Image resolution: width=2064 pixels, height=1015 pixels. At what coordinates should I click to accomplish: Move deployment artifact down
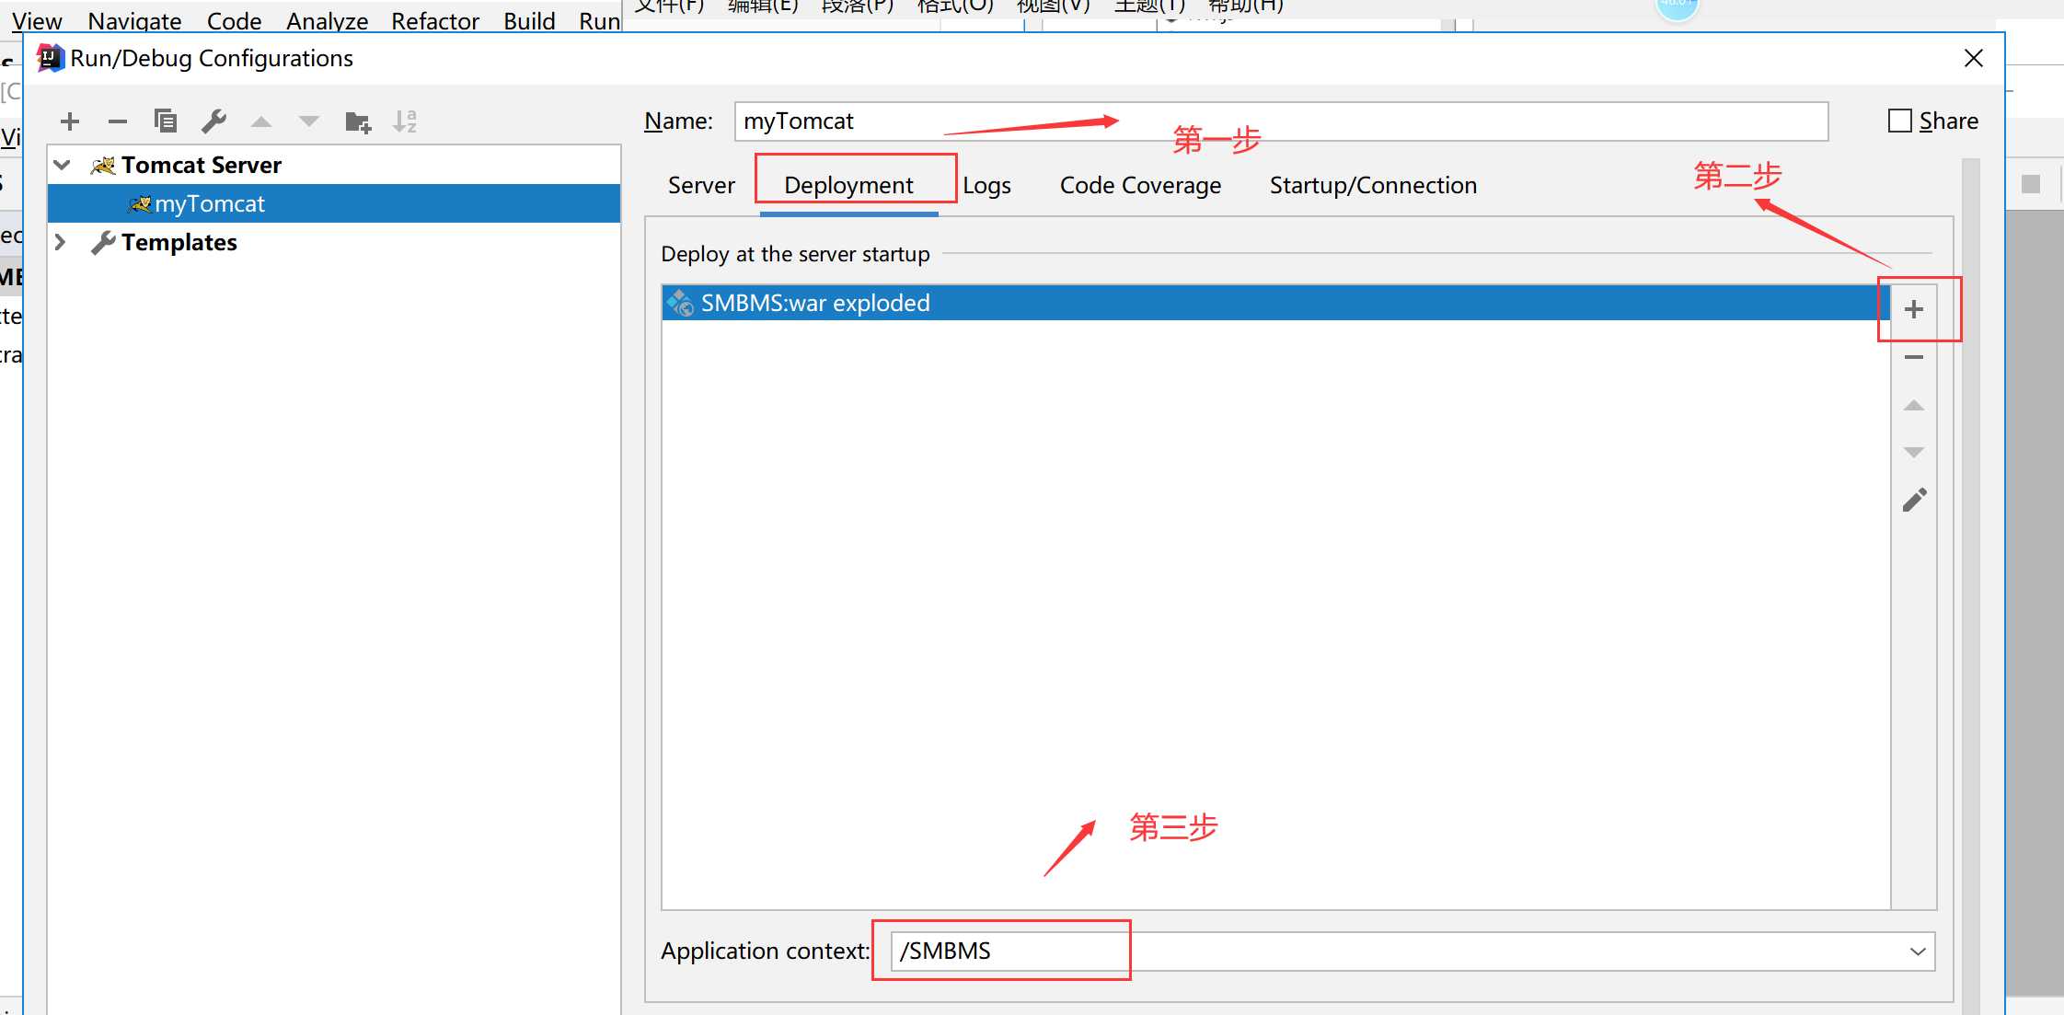pos(1914,453)
